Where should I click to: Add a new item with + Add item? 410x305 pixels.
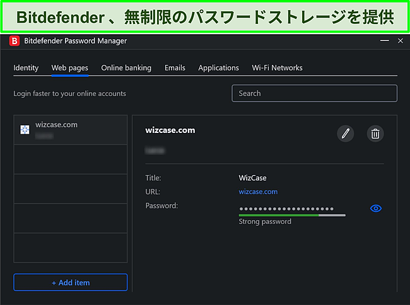click(71, 282)
